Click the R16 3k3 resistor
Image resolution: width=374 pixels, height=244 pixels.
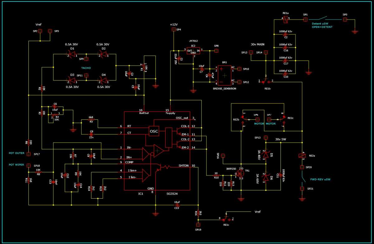coord(198,213)
